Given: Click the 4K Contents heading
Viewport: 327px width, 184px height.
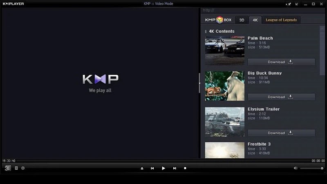Looking at the screenshot, I should coord(222,31).
